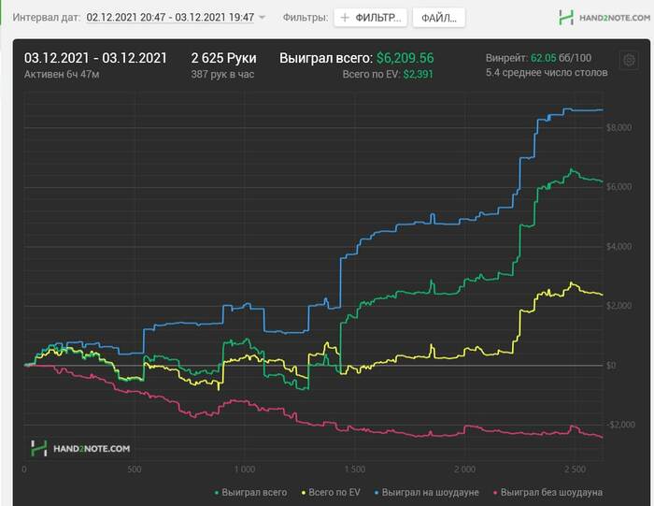
Task: Click the session date 03.12.2021 - 03.12.2021
Action: (95, 58)
